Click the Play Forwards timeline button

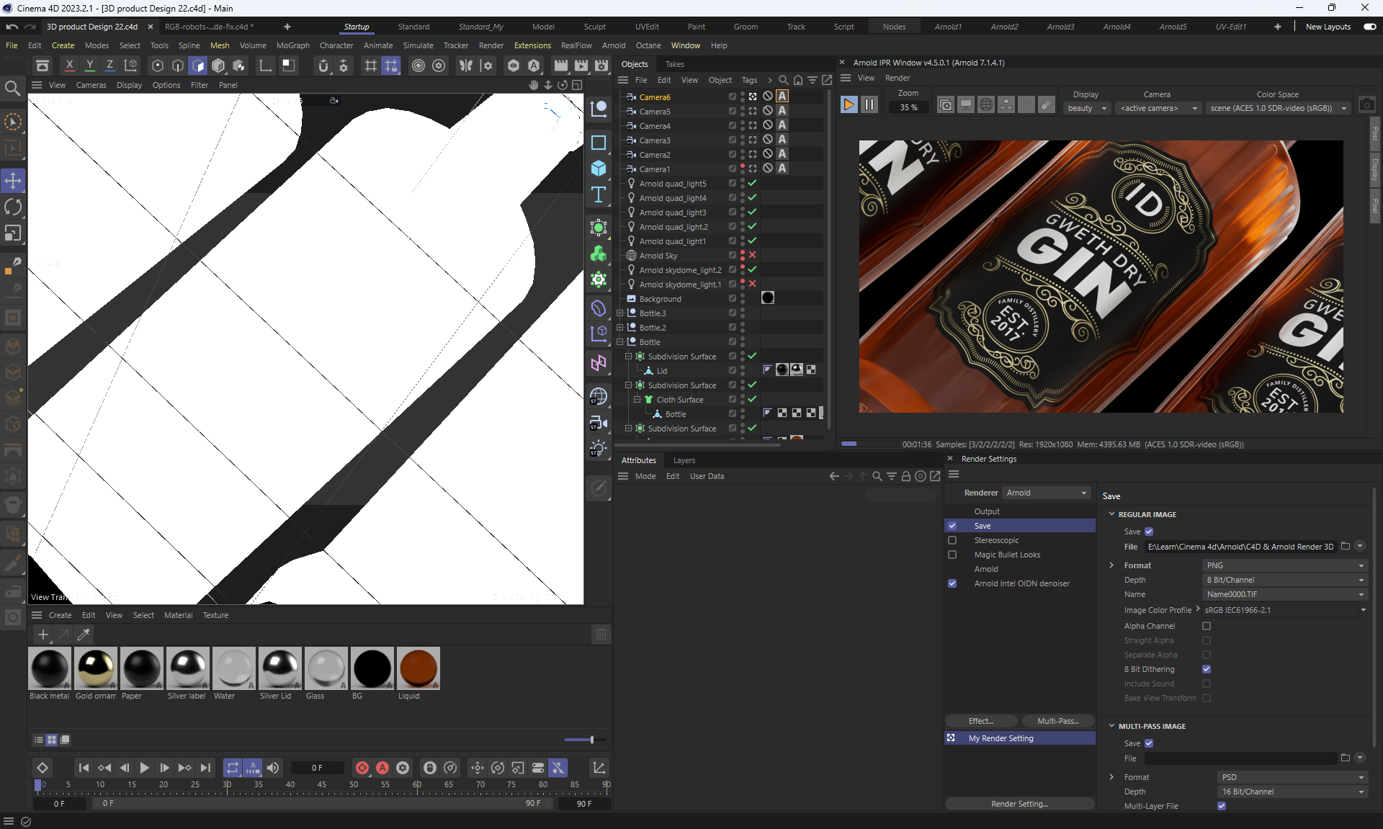tap(144, 768)
